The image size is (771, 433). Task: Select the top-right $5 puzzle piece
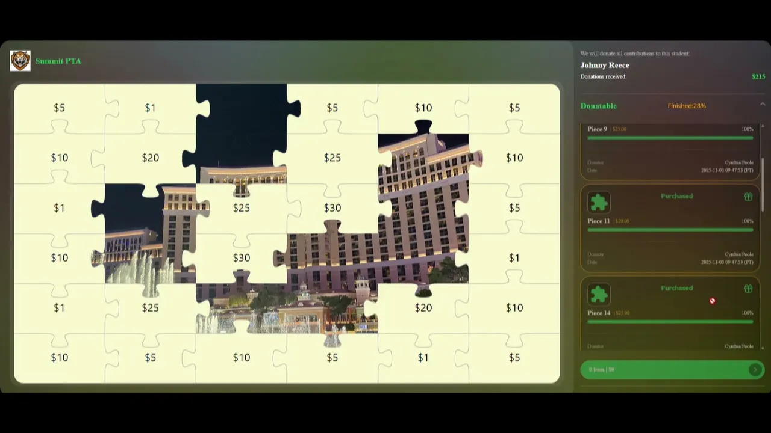click(x=514, y=108)
